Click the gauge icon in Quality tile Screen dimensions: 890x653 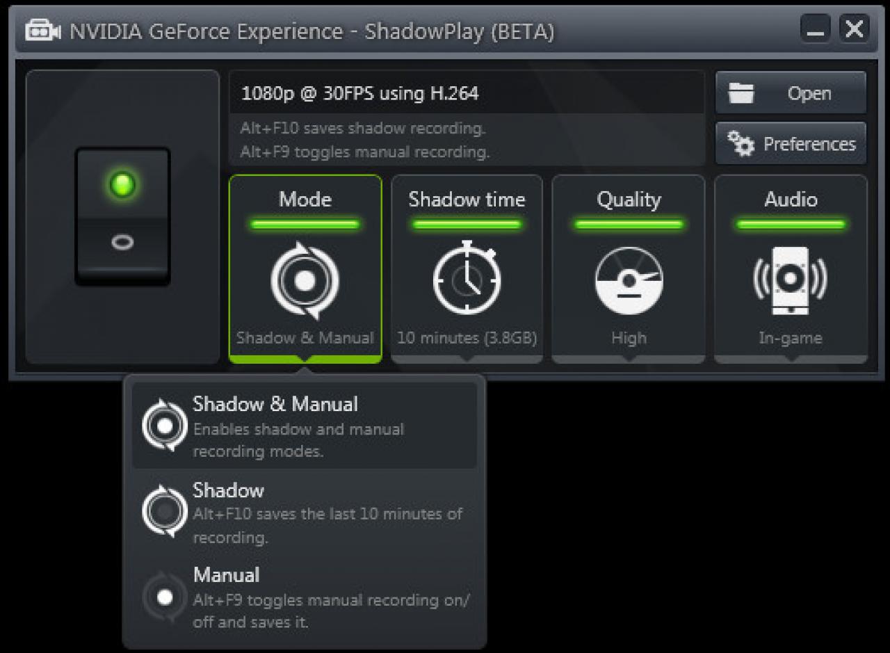pos(629,281)
